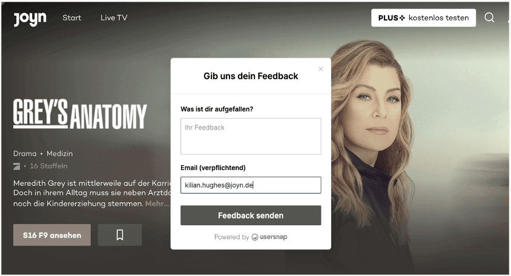Open the search magnifier icon
This screenshot has height=276, width=511.
coord(489,18)
